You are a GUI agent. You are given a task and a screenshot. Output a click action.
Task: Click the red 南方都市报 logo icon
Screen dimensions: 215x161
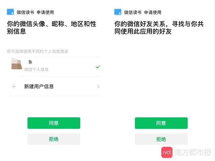click(x=167, y=152)
